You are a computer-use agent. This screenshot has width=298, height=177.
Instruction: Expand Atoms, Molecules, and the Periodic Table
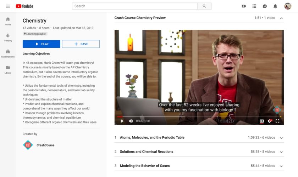click(281, 138)
